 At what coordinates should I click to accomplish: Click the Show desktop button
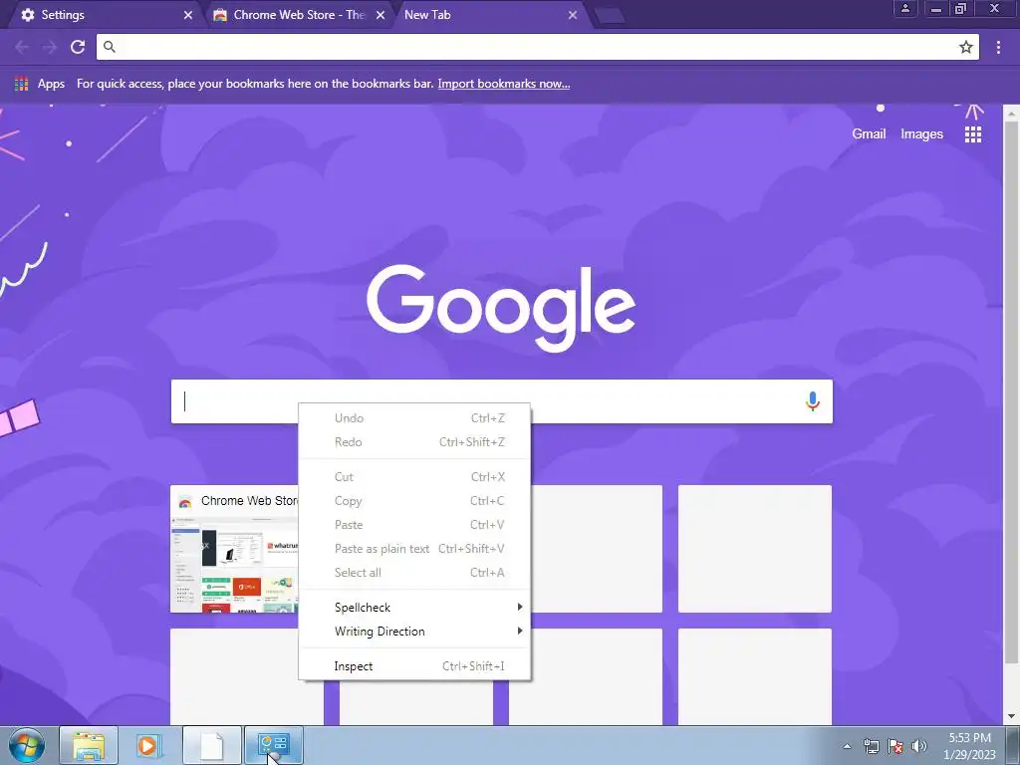point(1013,745)
